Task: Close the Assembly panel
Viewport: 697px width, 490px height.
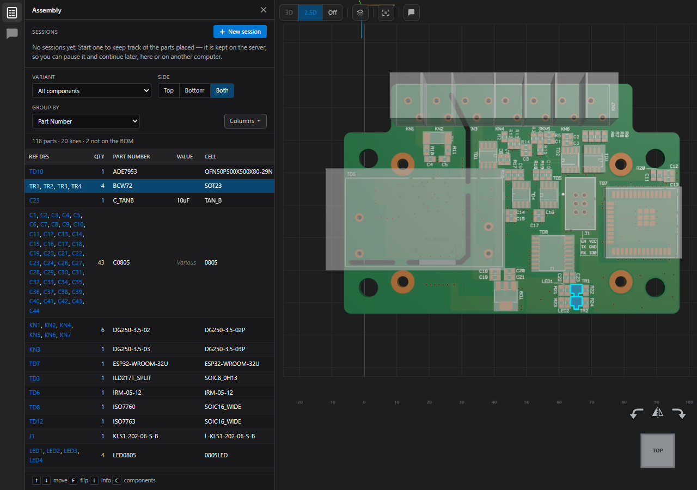Action: point(264,10)
